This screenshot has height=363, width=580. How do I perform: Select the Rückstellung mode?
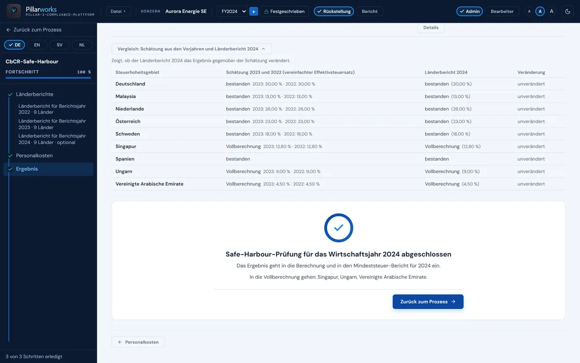(333, 11)
